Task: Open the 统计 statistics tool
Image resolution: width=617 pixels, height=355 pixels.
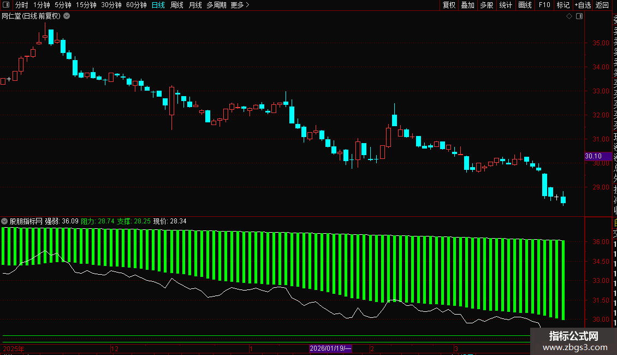Action: [x=506, y=5]
